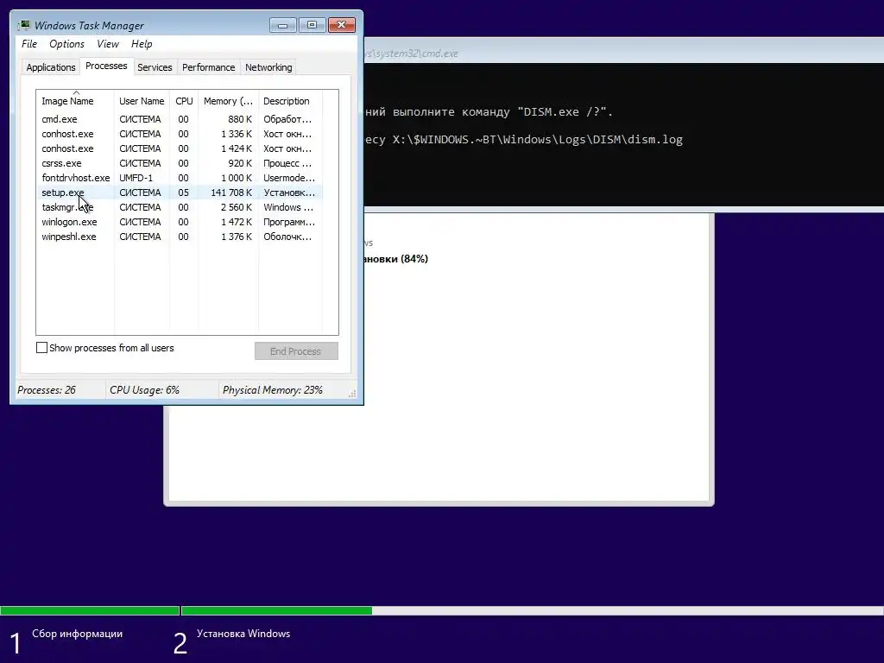884x663 pixels.
Task: Click the End Process button
Action: coord(296,351)
